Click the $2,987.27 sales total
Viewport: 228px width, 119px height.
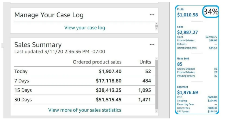[x=188, y=32]
